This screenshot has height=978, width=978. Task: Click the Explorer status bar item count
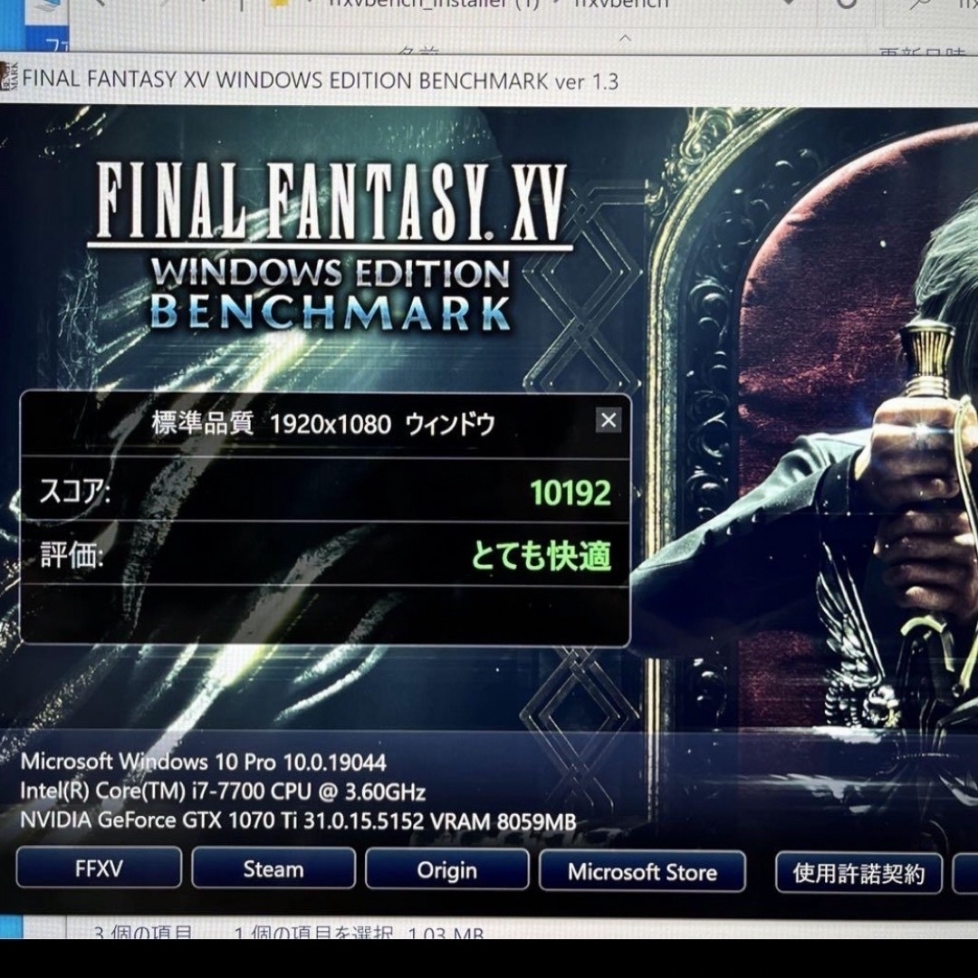coord(143,932)
